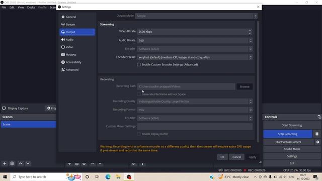Move scene up arrow icon
This screenshot has width=322, height=181.
coord(21,163)
